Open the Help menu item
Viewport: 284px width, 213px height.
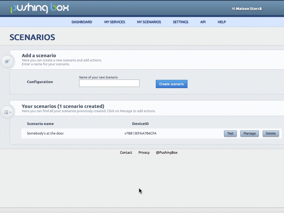point(222,22)
